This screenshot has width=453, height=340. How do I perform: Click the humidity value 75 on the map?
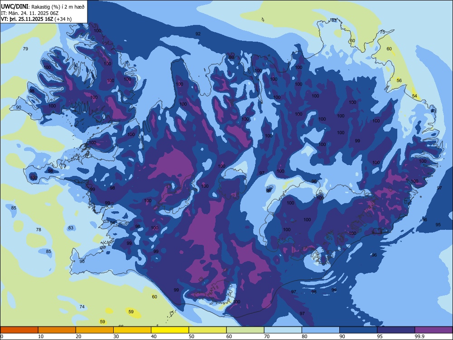point(382,32)
